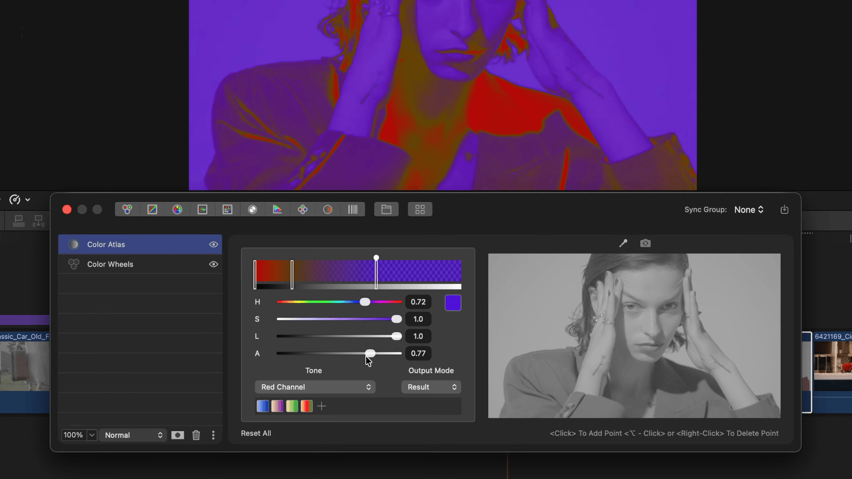Activate the eyedropper color picker

623,243
